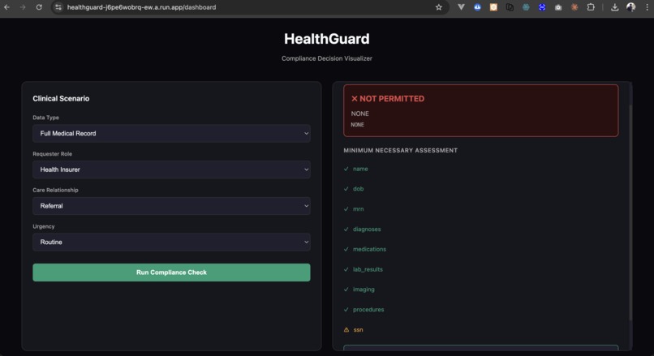Open the blue circular cloud extension icon
Screen dimensions: 654x356
477,7
